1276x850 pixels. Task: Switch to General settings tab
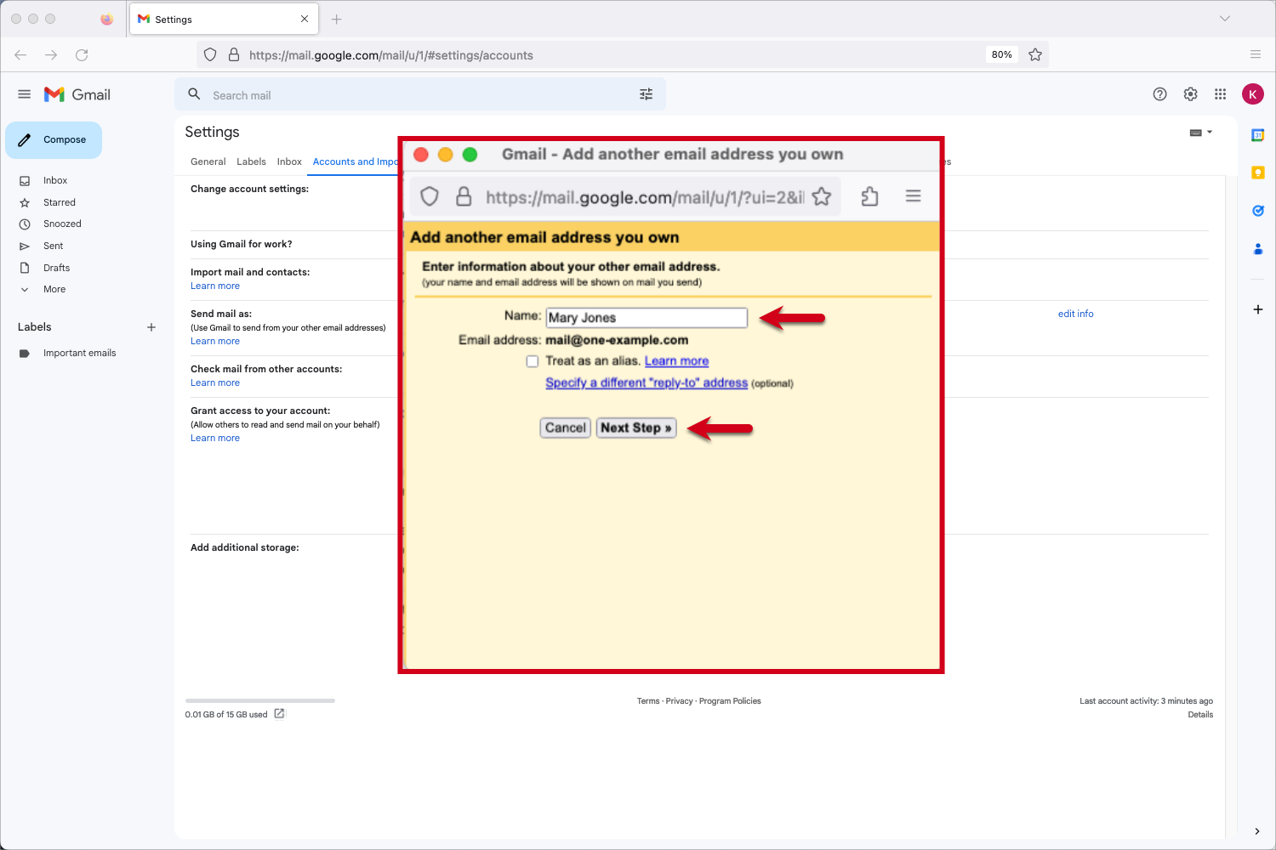click(x=208, y=161)
